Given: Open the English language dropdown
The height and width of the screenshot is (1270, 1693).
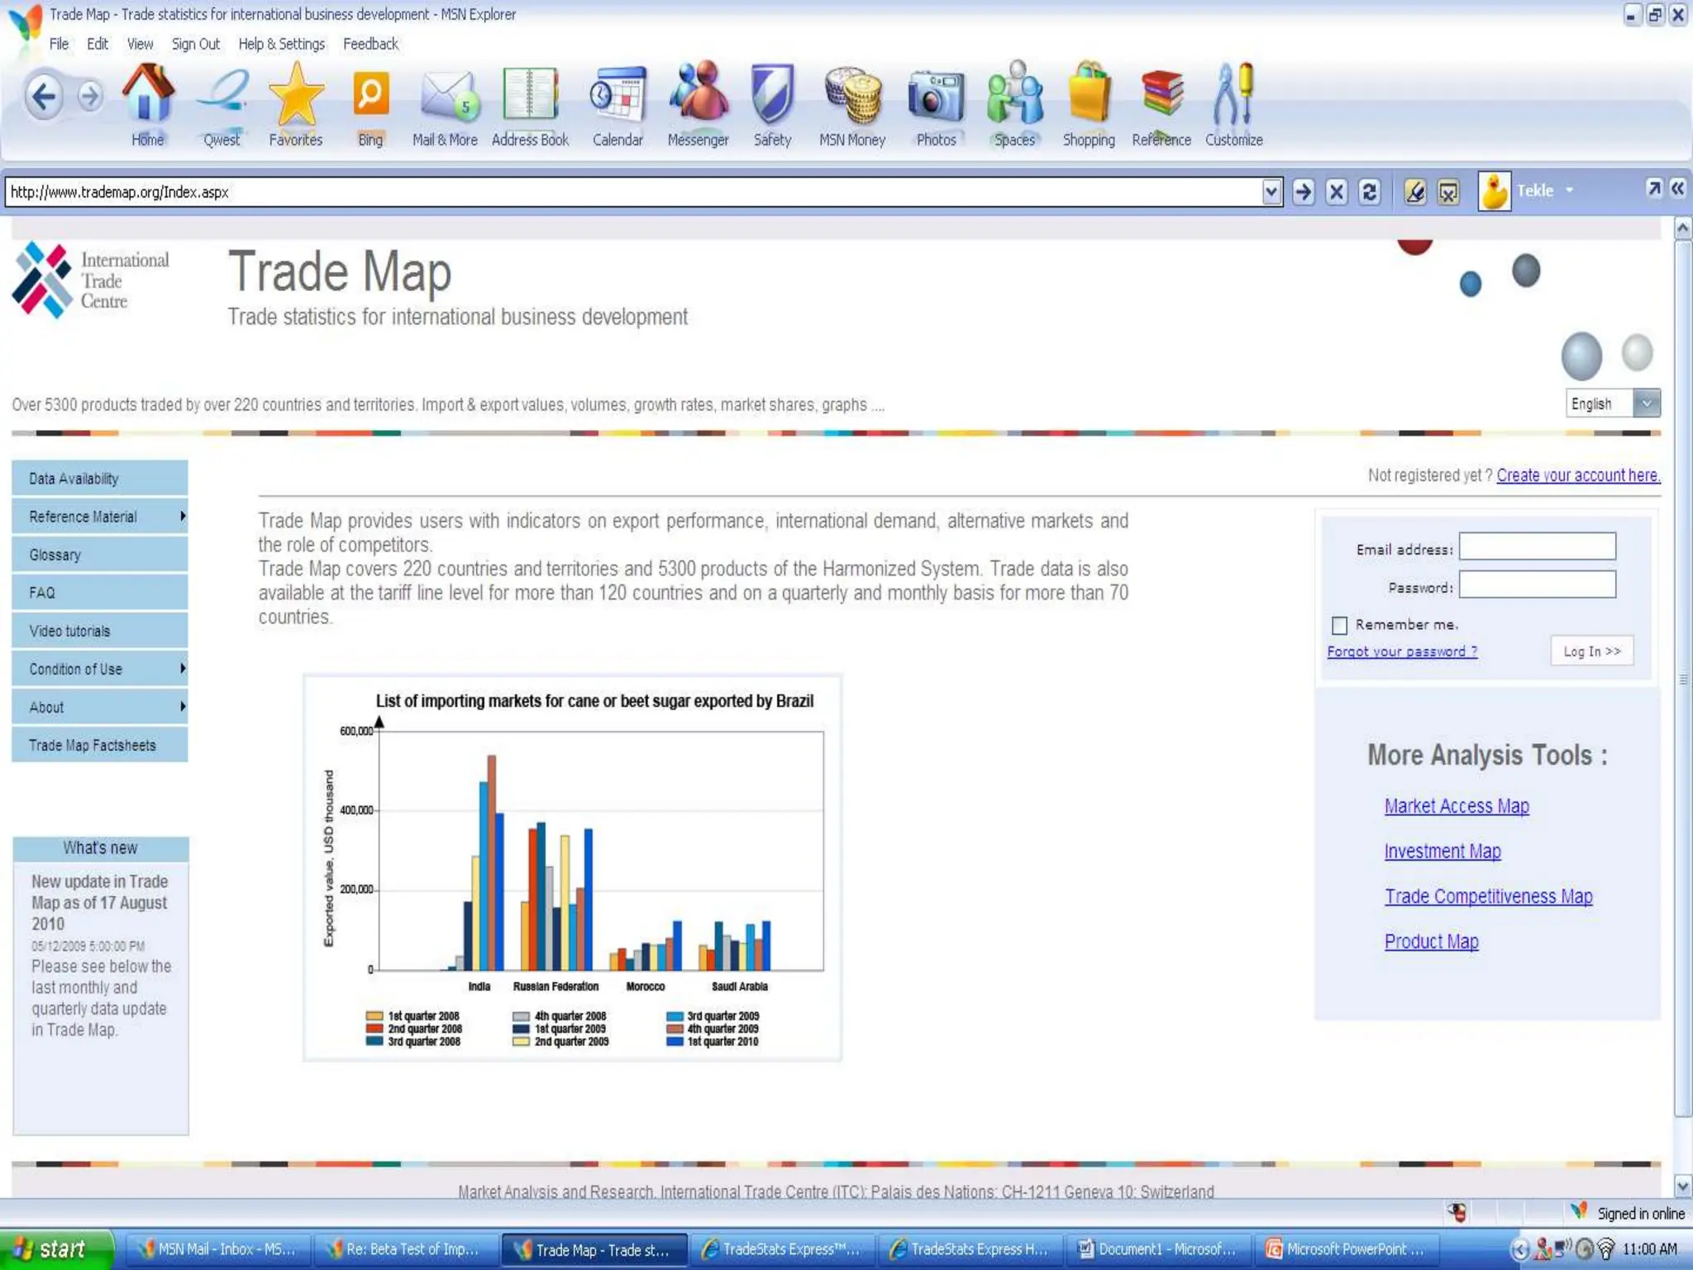Looking at the screenshot, I should (1646, 403).
